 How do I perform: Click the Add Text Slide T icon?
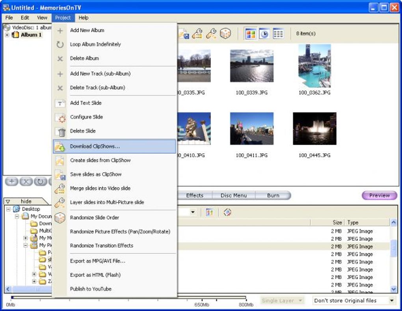60,103
